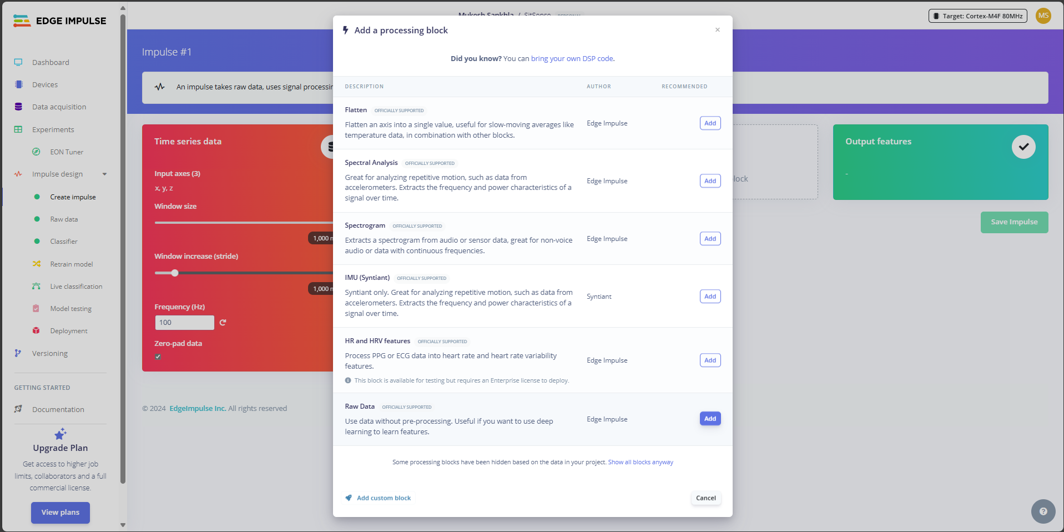Click the Documentation rocket icon

pyautogui.click(x=18, y=409)
